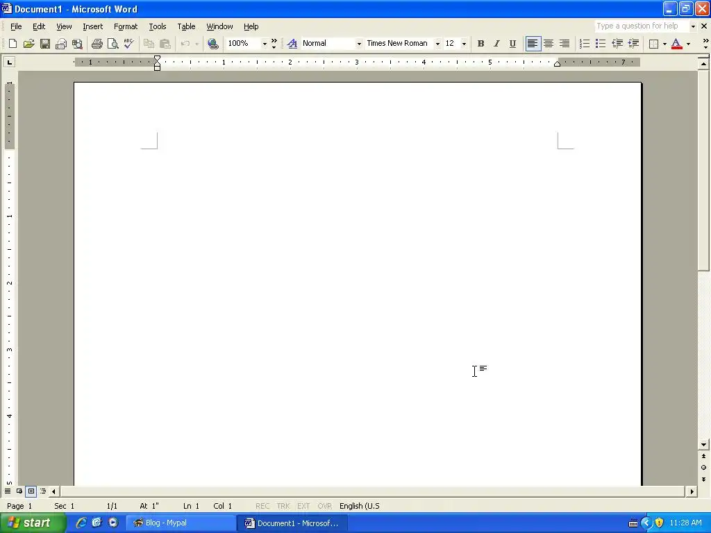Open the Zoom 100% dropdown

(x=265, y=44)
